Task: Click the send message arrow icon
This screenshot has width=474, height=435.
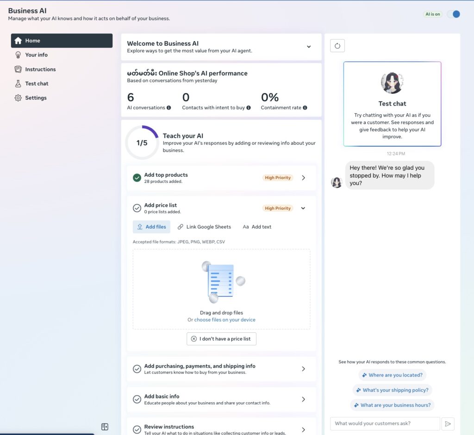Action: (448, 423)
